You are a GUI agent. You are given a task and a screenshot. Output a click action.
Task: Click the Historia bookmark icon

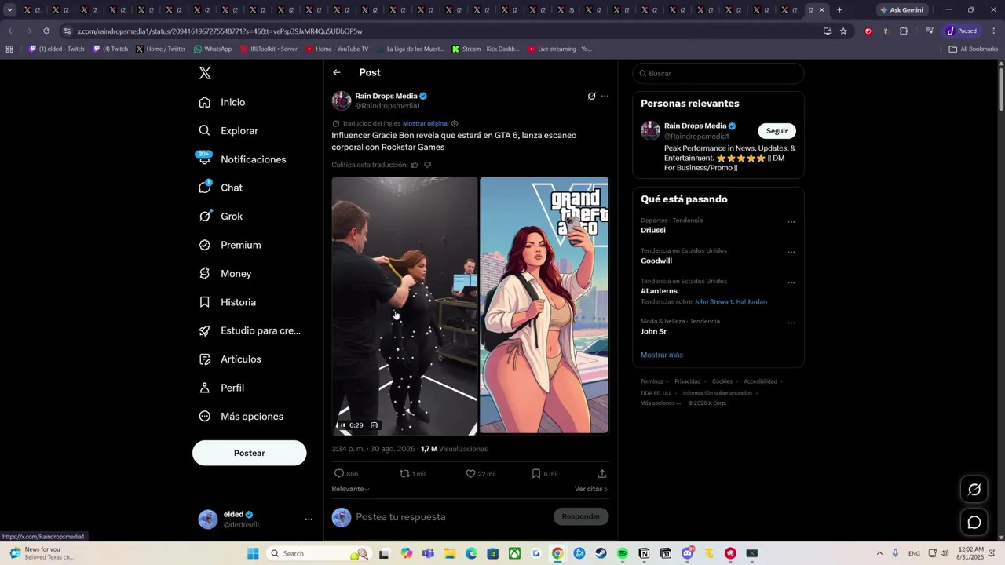(x=205, y=302)
